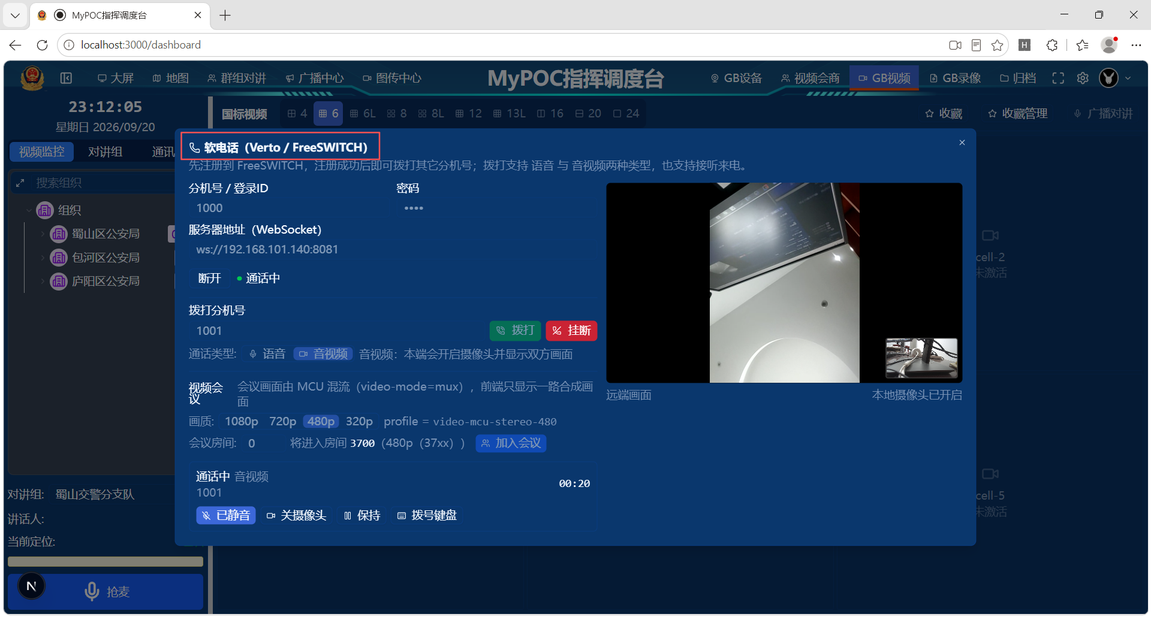This screenshot has width=1151, height=617.
Task: Click the red 挂断 hang up button
Action: click(571, 331)
